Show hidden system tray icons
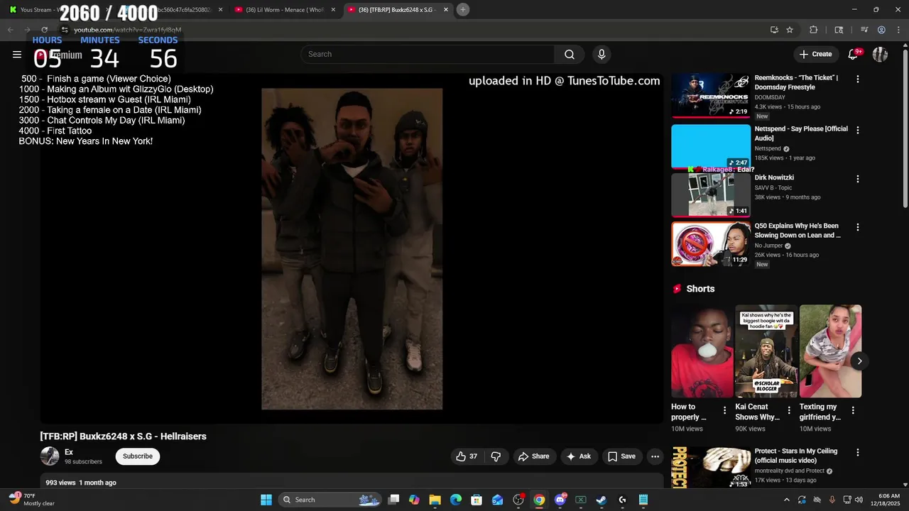Screen dimensions: 909x511 (x=786, y=500)
